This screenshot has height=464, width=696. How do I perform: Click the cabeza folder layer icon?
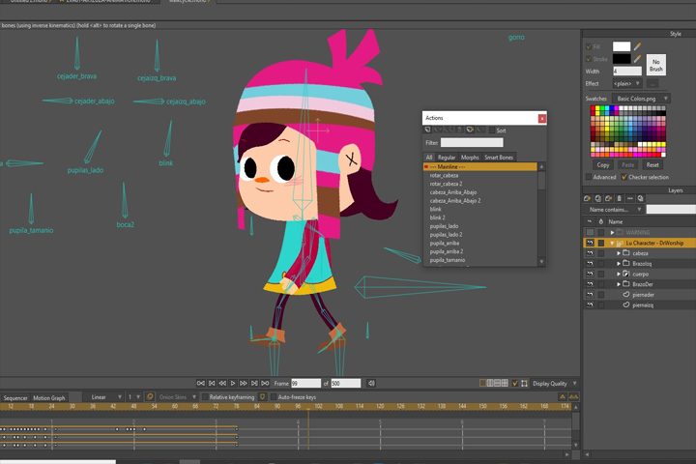coord(626,253)
